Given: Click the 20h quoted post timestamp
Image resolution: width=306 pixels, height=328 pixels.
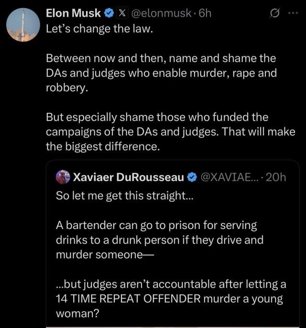Looking at the screenshot, I should [x=275, y=177].
